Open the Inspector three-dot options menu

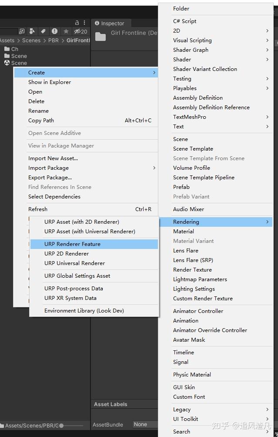[x=84, y=22]
